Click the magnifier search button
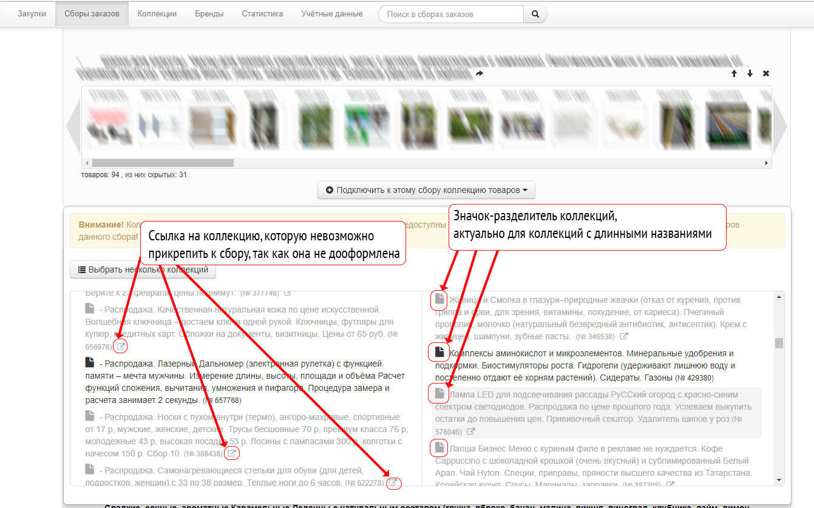814x508 pixels. (x=535, y=14)
